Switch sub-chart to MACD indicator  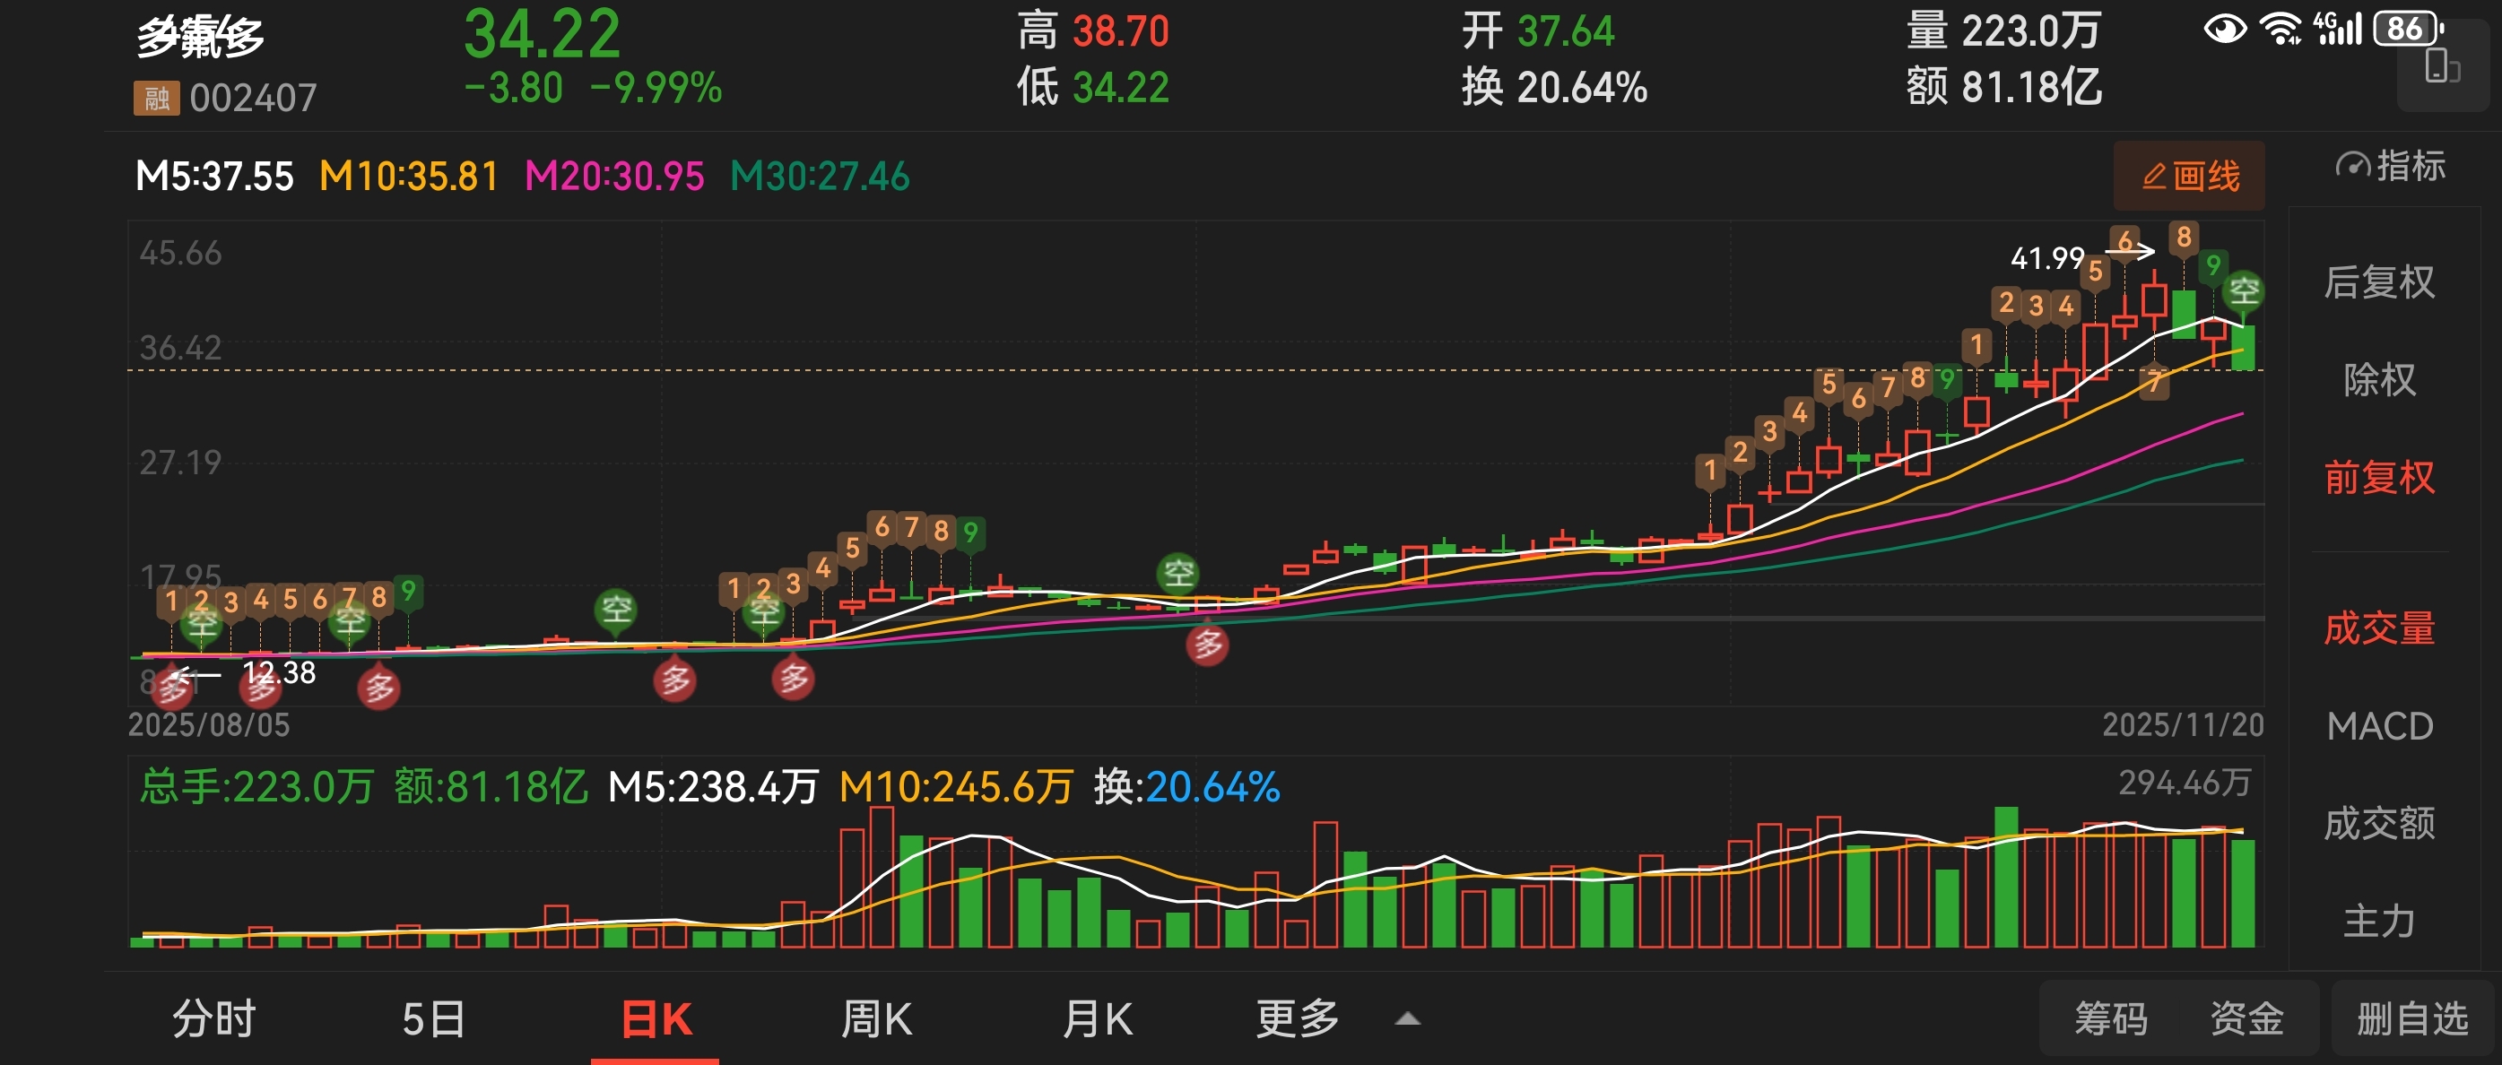point(2378,726)
